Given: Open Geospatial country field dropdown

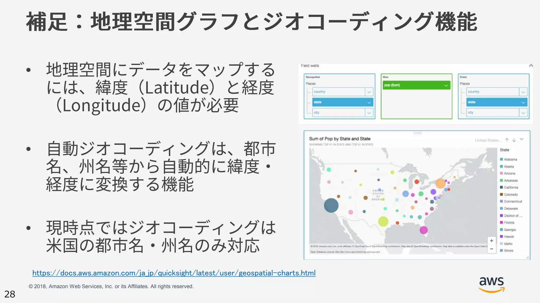Looking at the screenshot, I should [369, 92].
